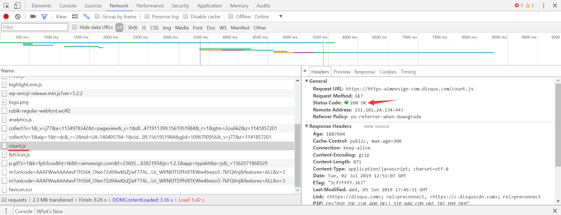Collapse the General section
Screen dimensions: 561x215
point(307,81)
